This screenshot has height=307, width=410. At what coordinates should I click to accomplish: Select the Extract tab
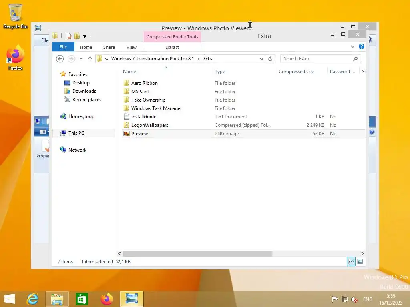172,47
